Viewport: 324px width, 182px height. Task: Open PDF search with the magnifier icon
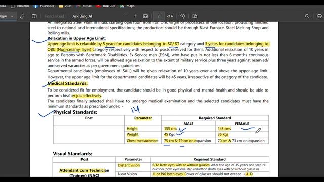click(307, 16)
